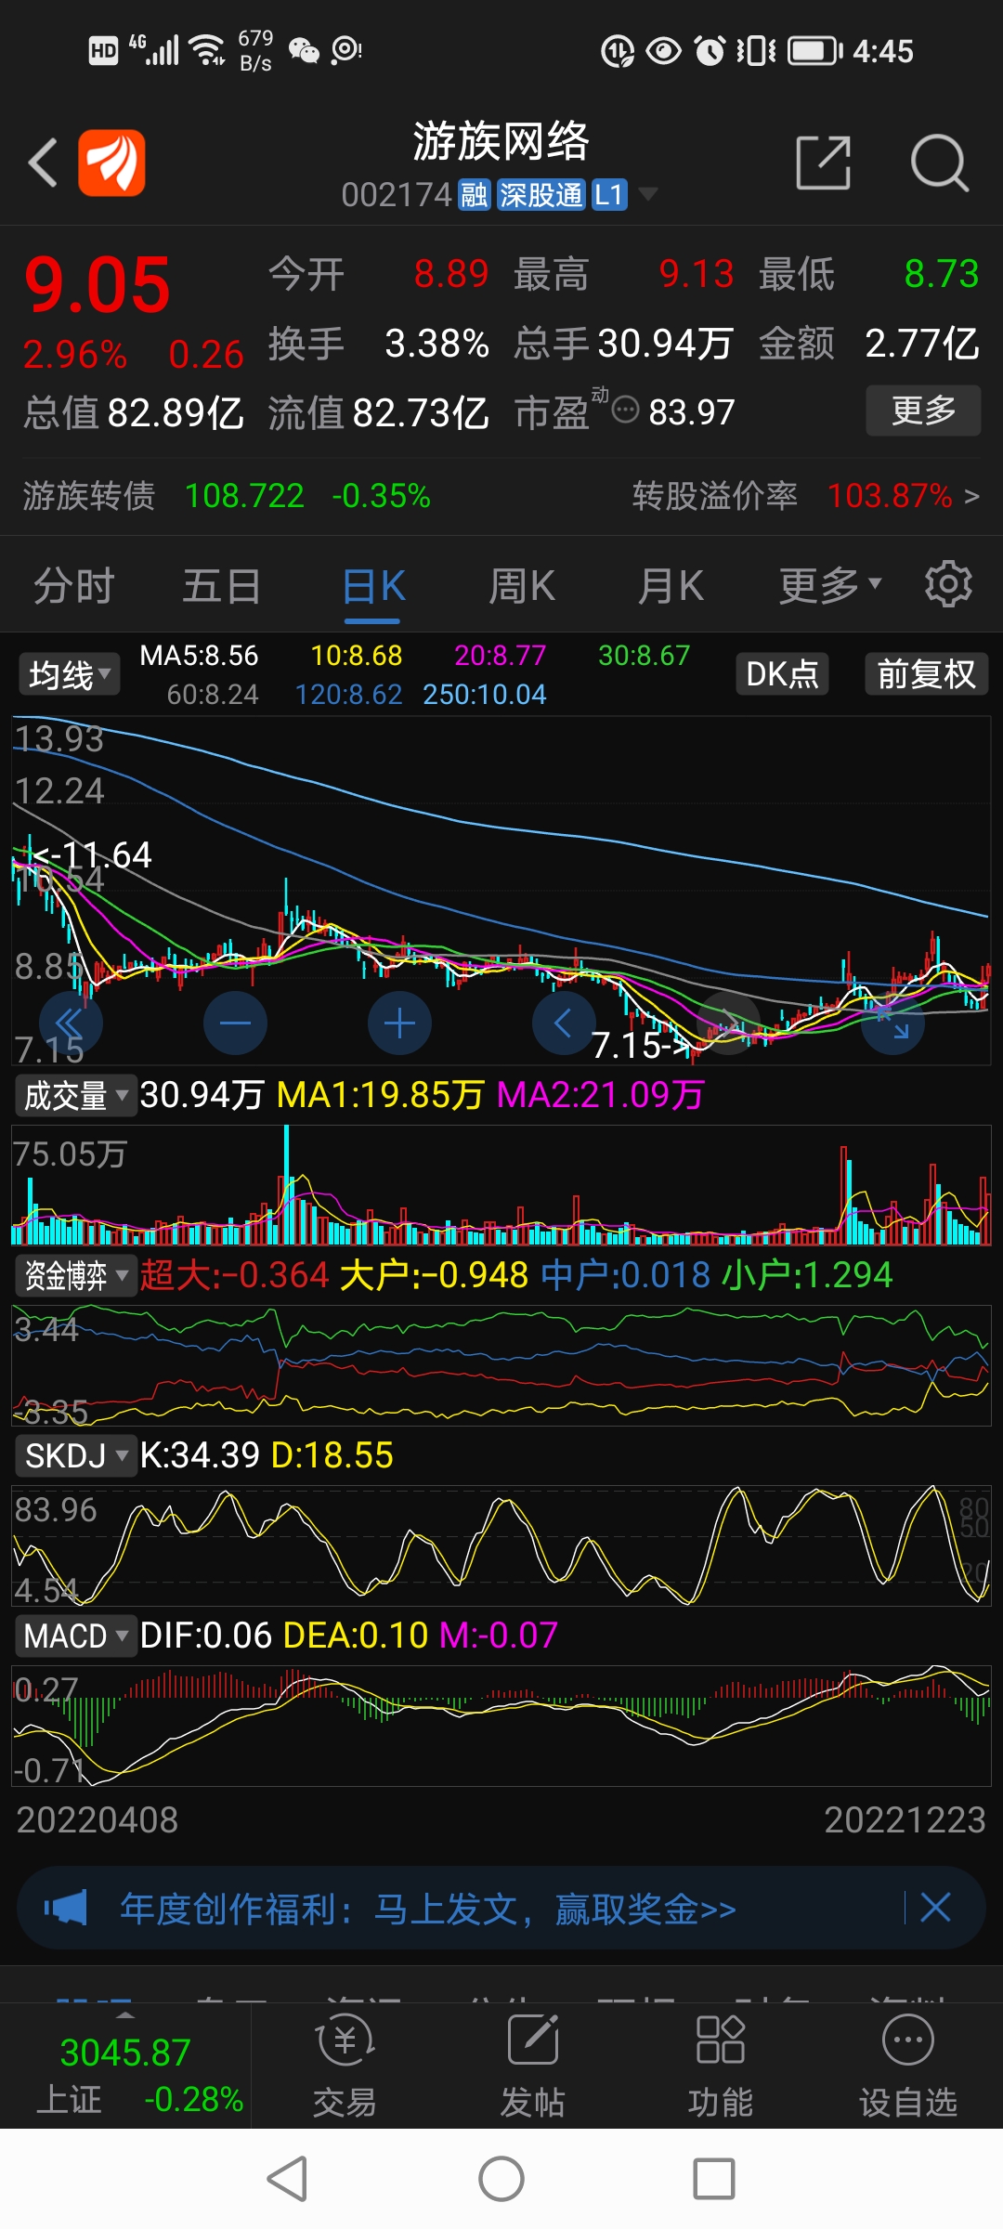Tap the megaphone announcement icon
Image resolution: width=1003 pixels, height=2229 pixels.
pyautogui.click(x=66, y=1908)
